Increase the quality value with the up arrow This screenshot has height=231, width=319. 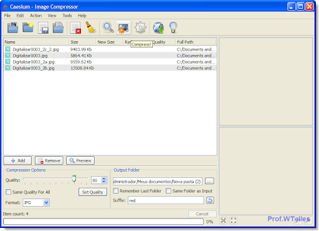coord(104,179)
